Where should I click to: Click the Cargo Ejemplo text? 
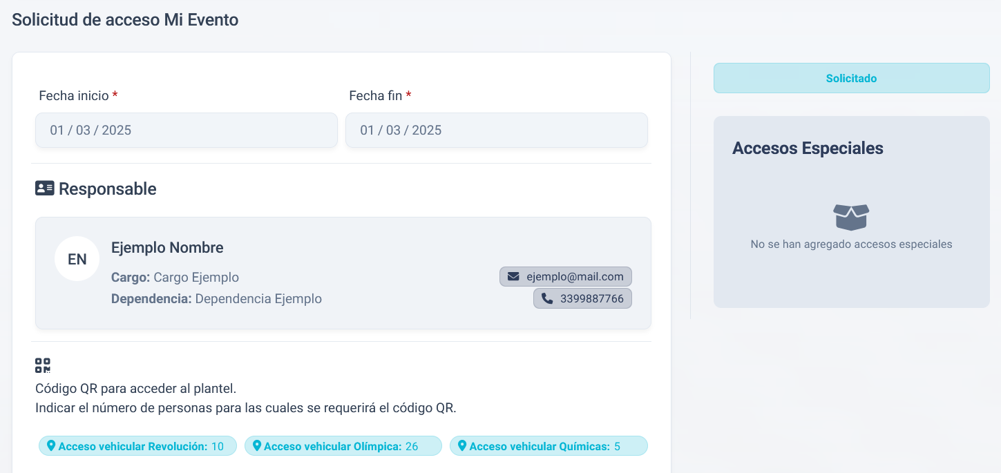[196, 278]
